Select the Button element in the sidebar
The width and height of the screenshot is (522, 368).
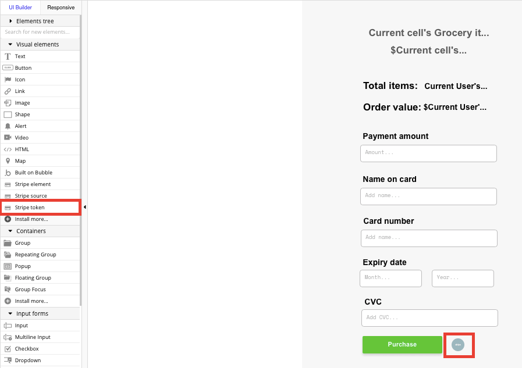tap(22, 67)
